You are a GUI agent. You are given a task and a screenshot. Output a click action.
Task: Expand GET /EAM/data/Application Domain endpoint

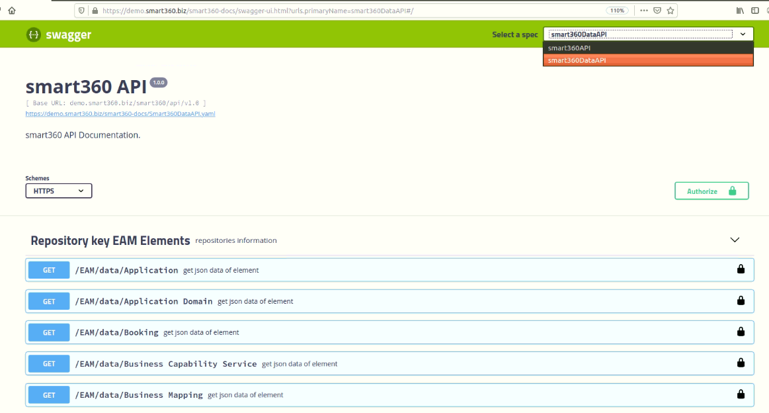pyautogui.click(x=389, y=301)
